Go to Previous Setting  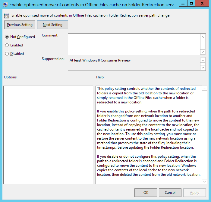pos(20,25)
